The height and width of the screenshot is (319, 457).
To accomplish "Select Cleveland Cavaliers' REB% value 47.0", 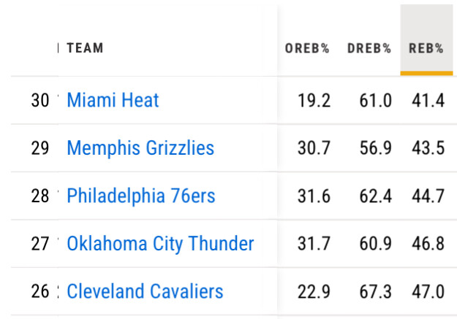I will [x=428, y=291].
